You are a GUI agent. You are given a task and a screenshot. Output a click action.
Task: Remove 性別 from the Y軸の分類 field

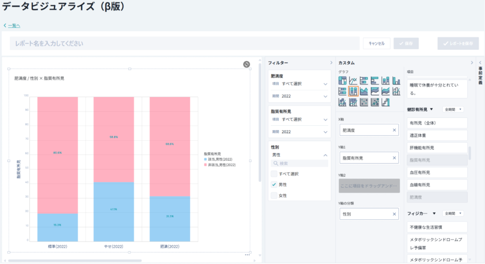(394, 214)
